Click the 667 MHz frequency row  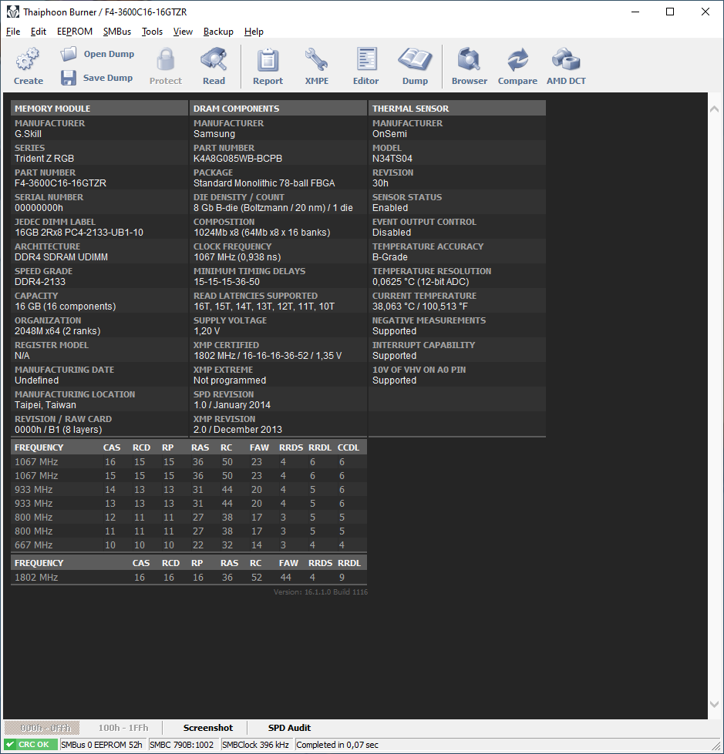tap(189, 545)
